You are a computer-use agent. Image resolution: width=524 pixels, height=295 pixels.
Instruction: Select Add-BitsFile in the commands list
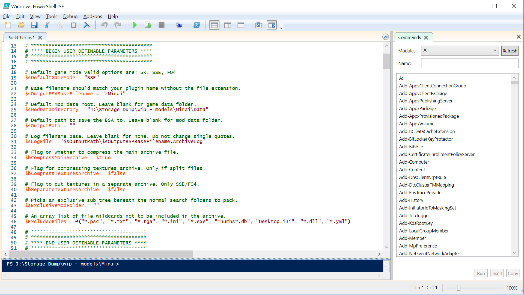tap(411, 147)
